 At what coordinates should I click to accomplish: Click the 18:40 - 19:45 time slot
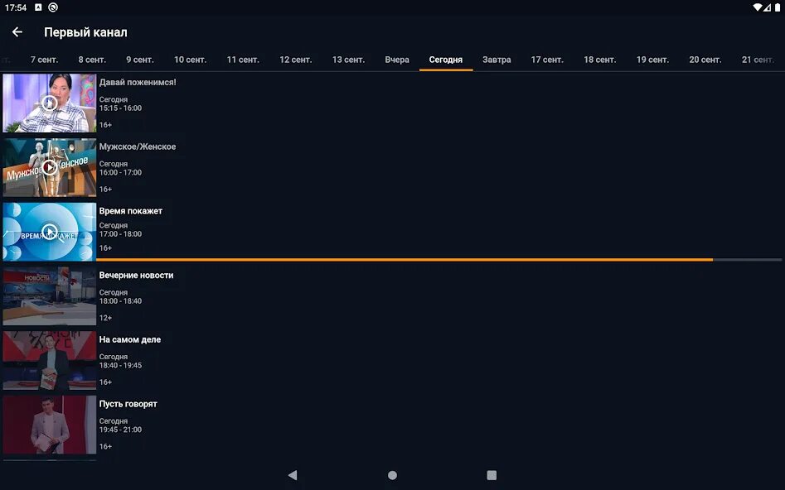[120, 366]
